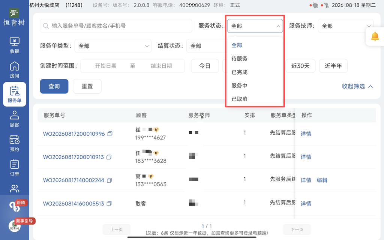Screen dimensions: 384x240
Task: Go to 房间 rooms in sidebar
Action: click(x=15, y=70)
